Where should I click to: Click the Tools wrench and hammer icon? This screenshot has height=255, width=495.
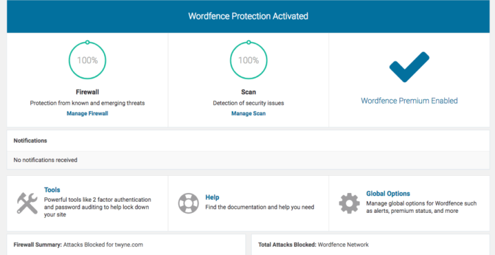(27, 204)
